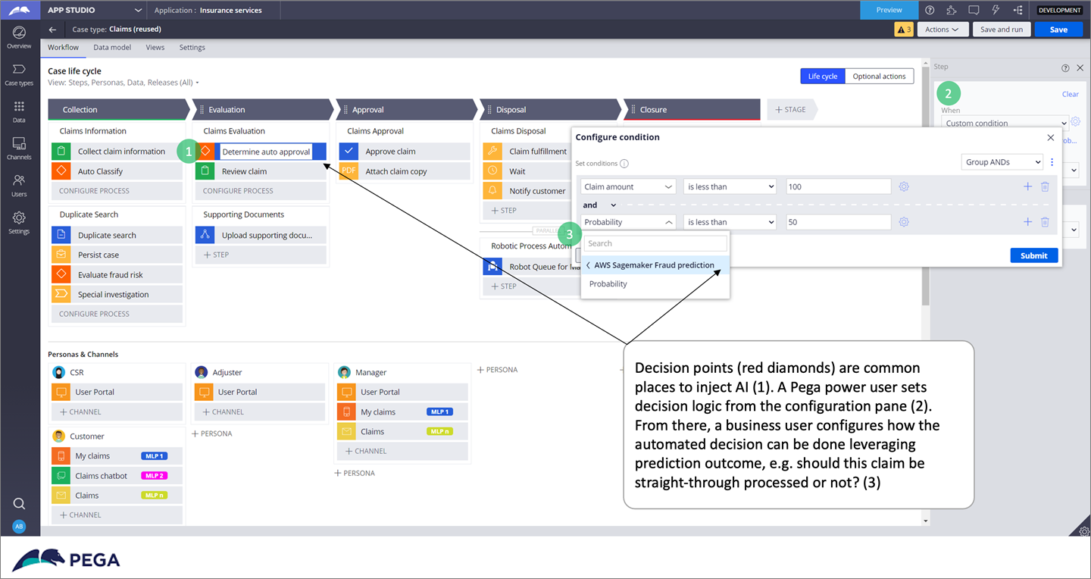Open the Claim amount field dropdown

point(628,186)
